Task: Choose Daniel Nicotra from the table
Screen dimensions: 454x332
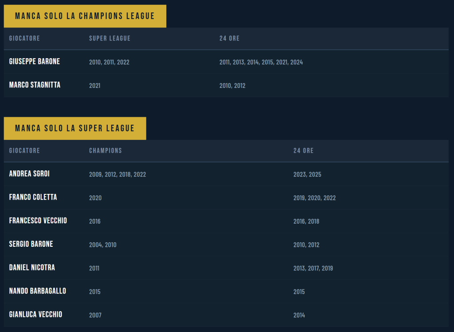Action: [x=32, y=268]
